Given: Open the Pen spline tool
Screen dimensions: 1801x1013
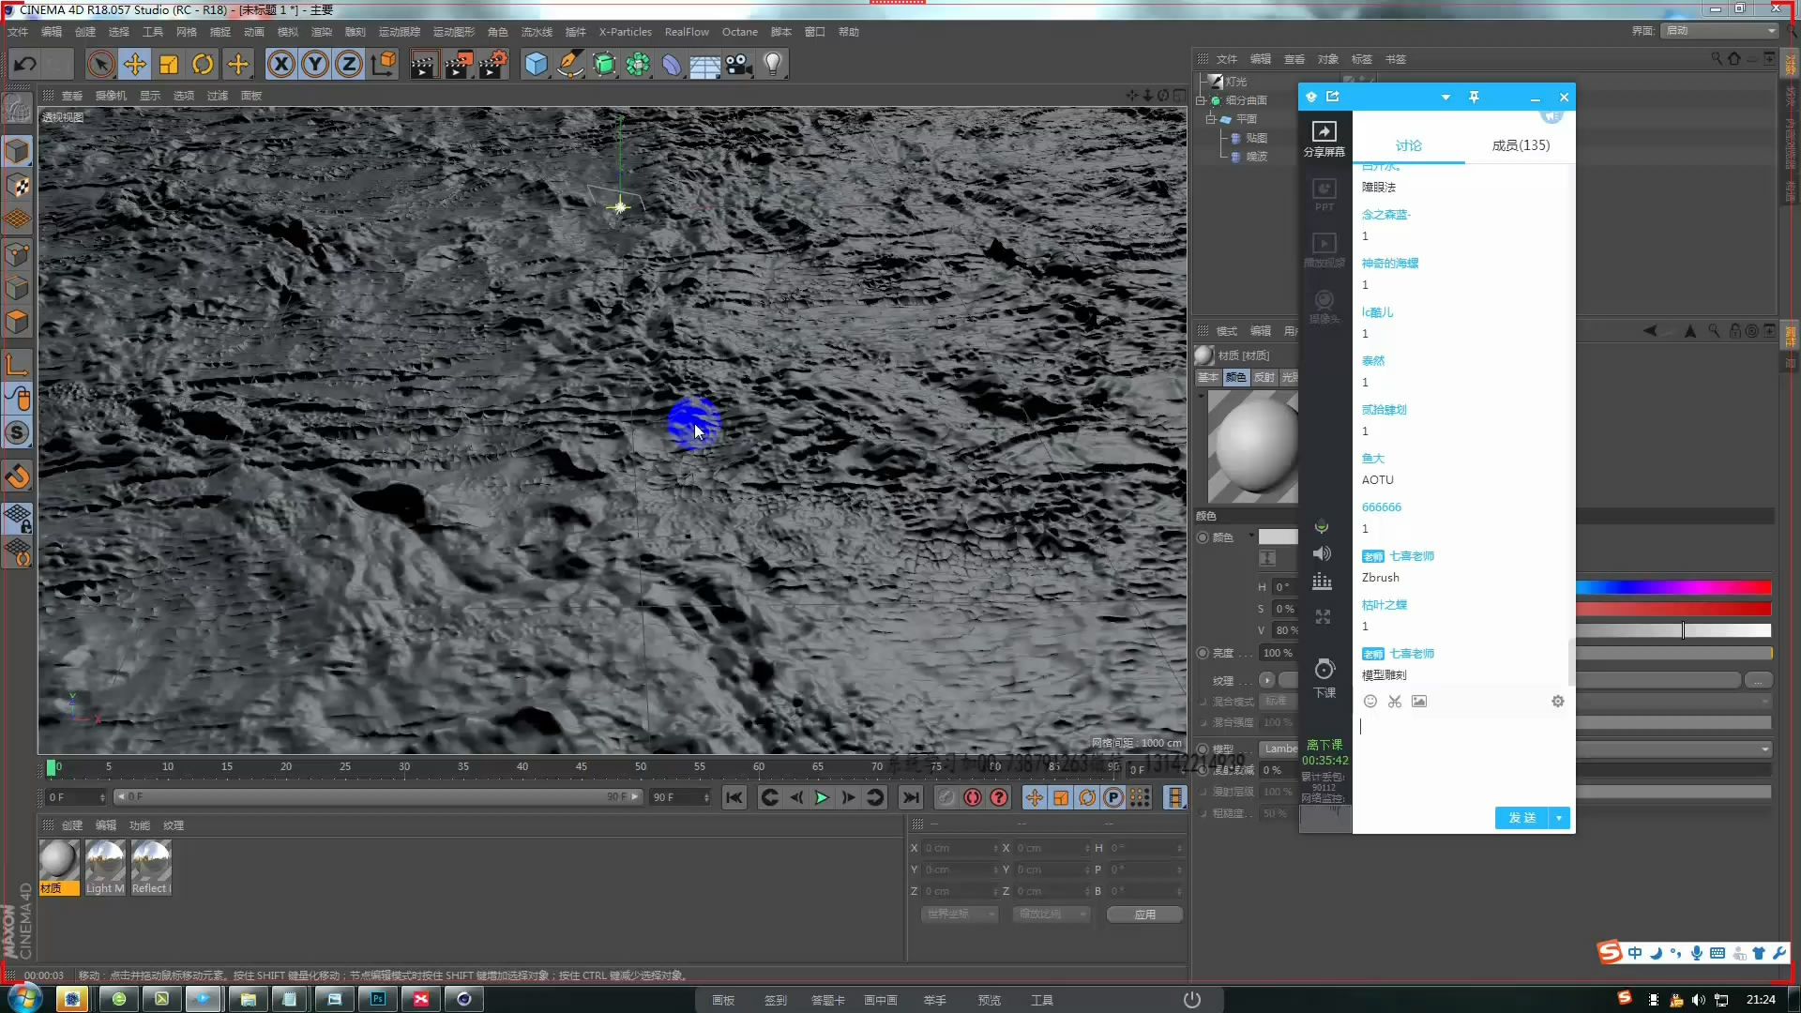Looking at the screenshot, I should click(569, 65).
